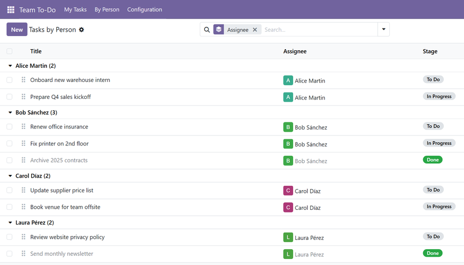Click Bob Sánchez avatar on Renew insurance row
Viewport: 464px width, 265px height.
(x=288, y=127)
